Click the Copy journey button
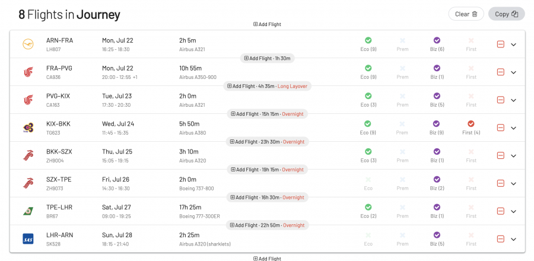 [x=506, y=14]
